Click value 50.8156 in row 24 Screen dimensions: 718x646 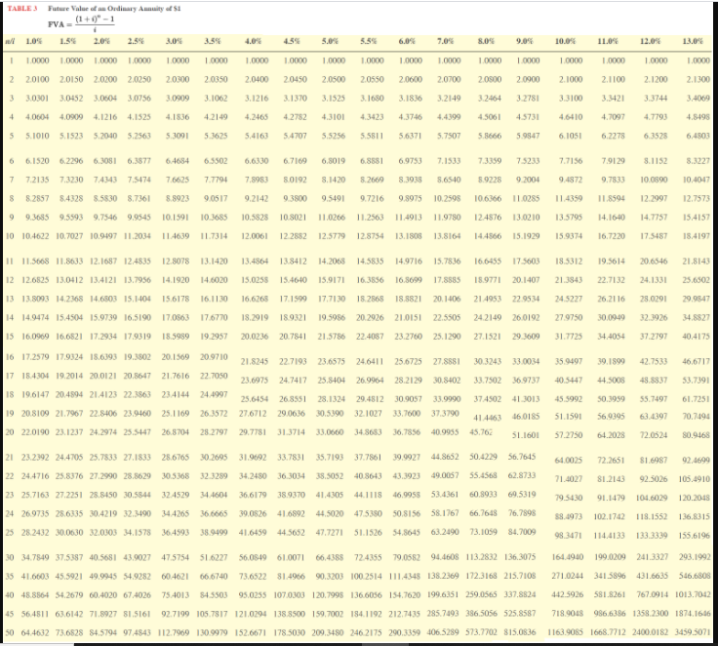tap(407, 513)
